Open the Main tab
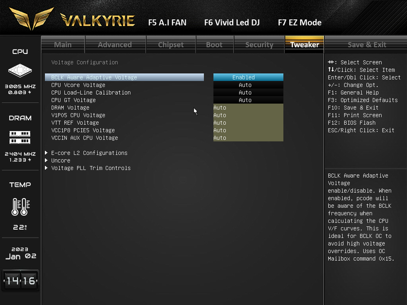 (x=63, y=45)
